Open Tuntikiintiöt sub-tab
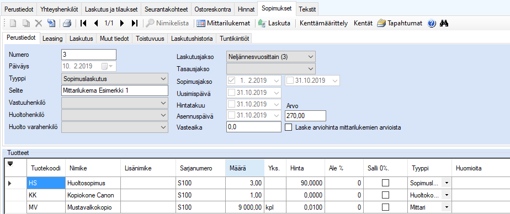 [235, 39]
